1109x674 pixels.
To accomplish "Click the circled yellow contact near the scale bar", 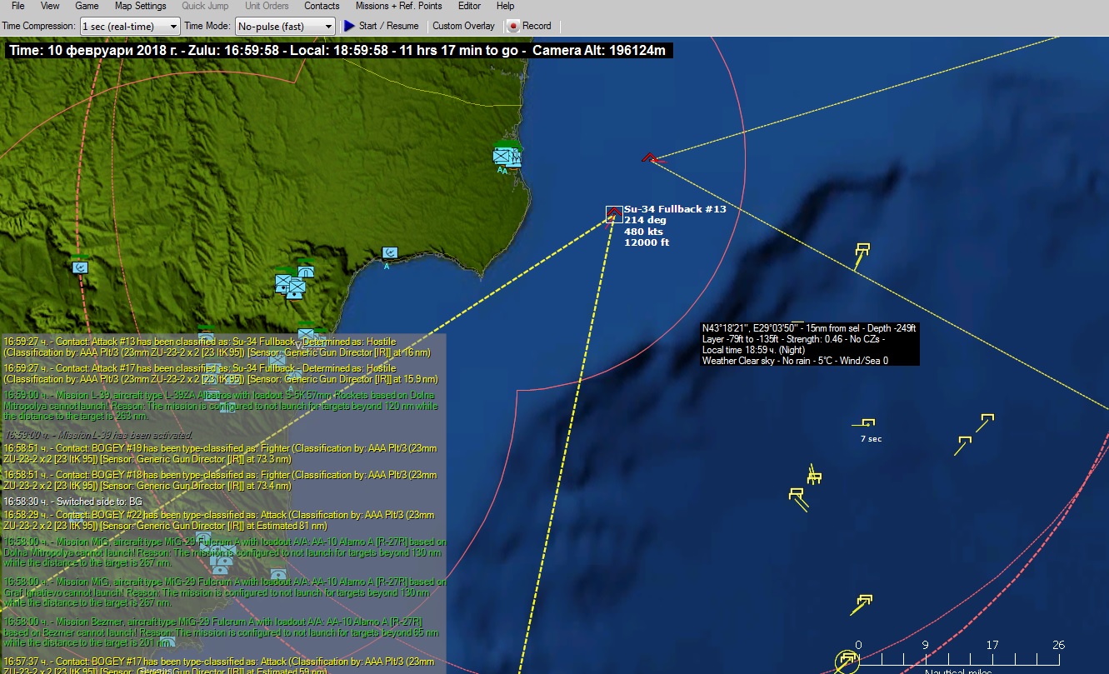I will [847, 662].
